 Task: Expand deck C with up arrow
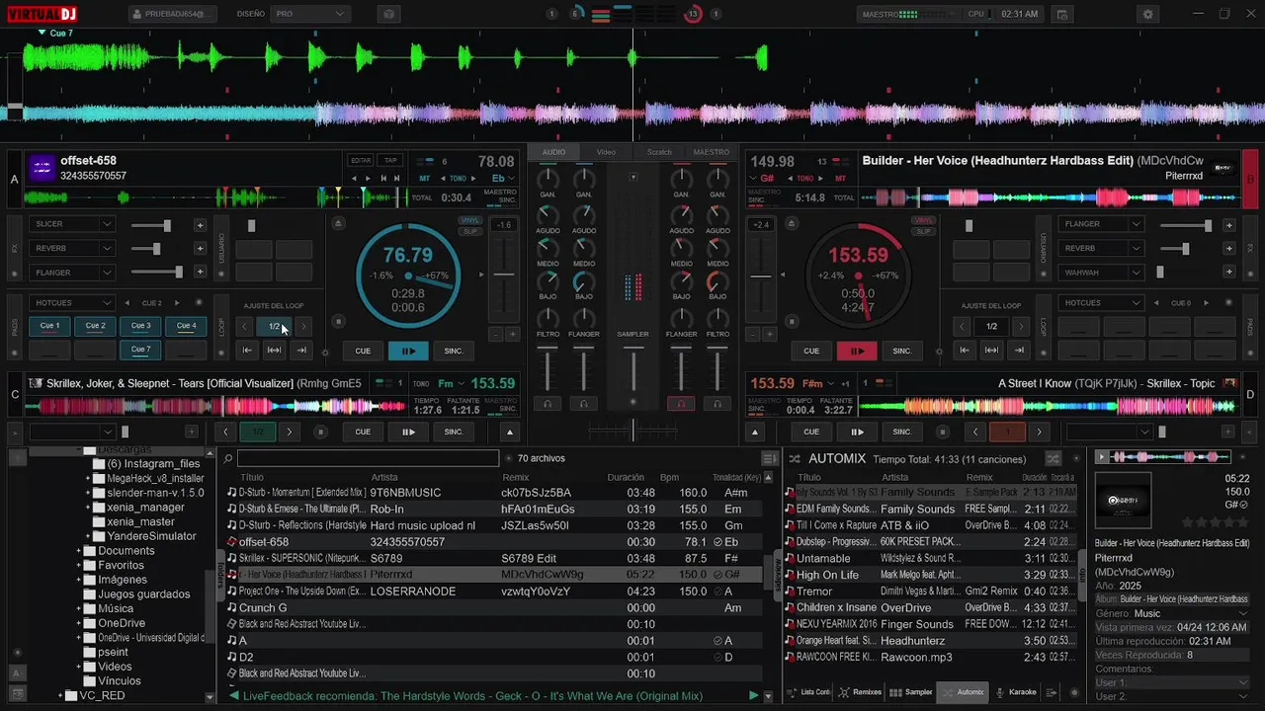pos(510,432)
